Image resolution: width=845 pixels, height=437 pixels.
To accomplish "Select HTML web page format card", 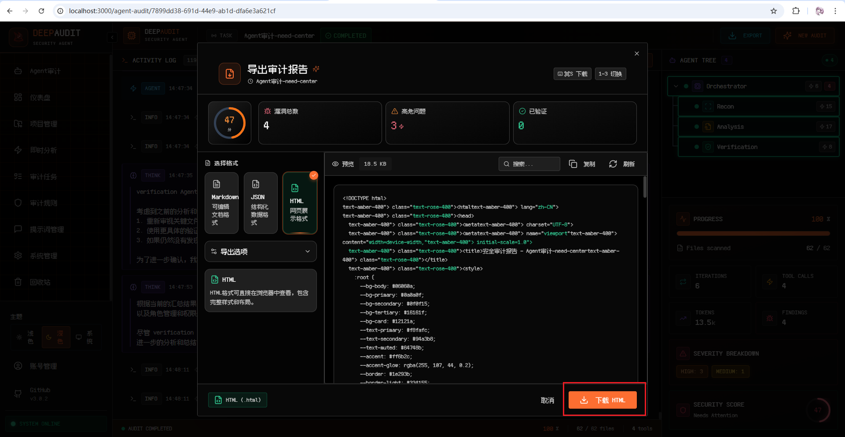I will pos(300,203).
